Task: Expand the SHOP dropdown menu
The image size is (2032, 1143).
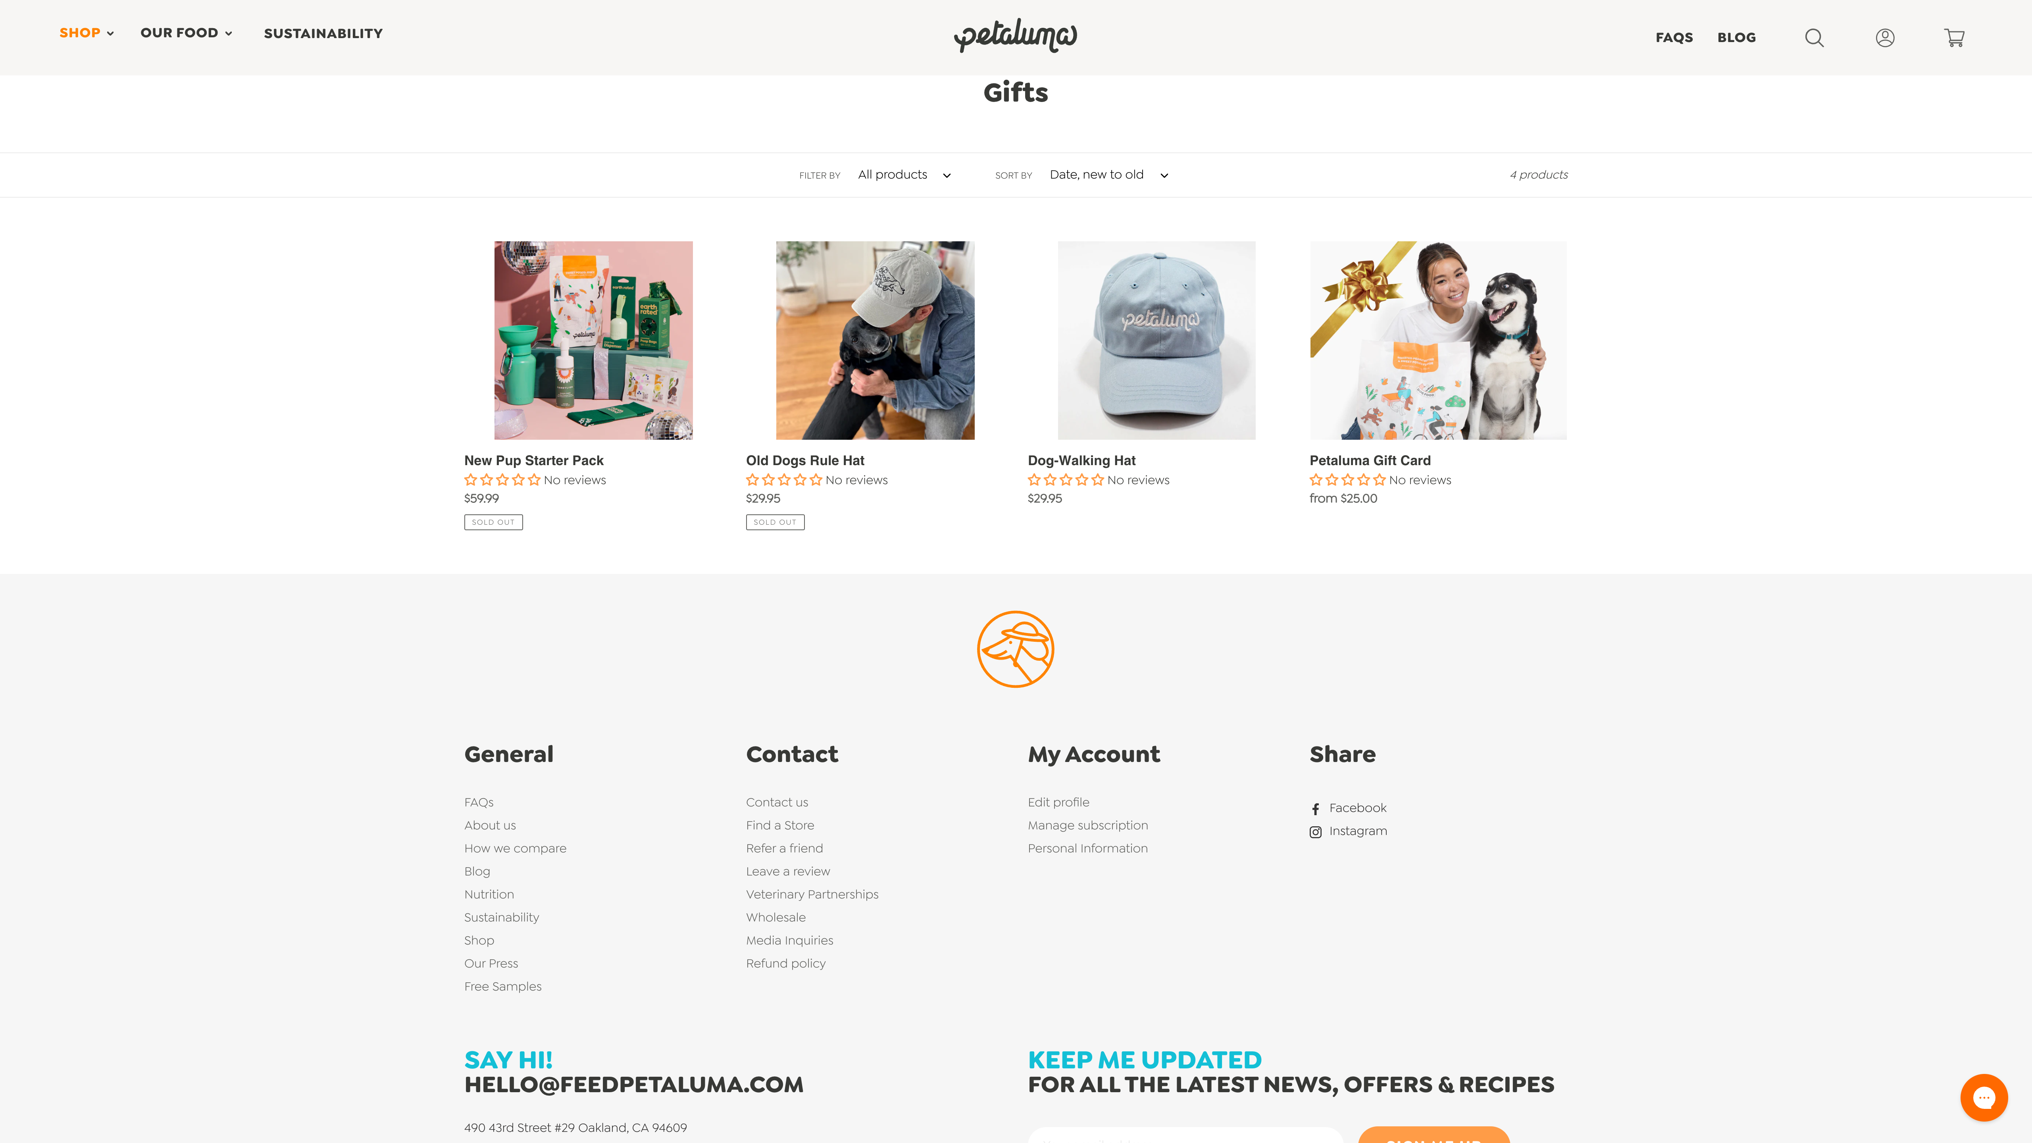Action: tap(87, 32)
